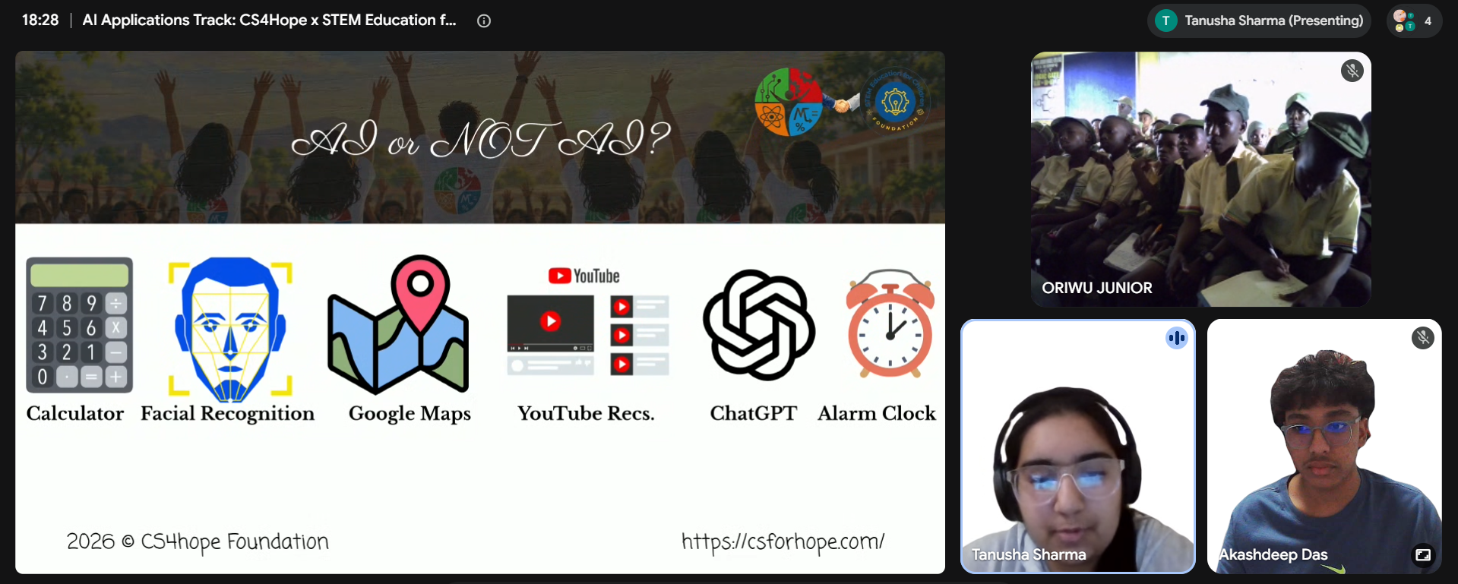Open the participants count badge showing 4

pyautogui.click(x=1414, y=21)
